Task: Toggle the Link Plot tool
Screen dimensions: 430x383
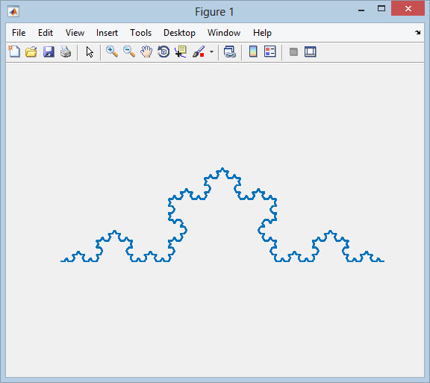Action: tap(229, 52)
